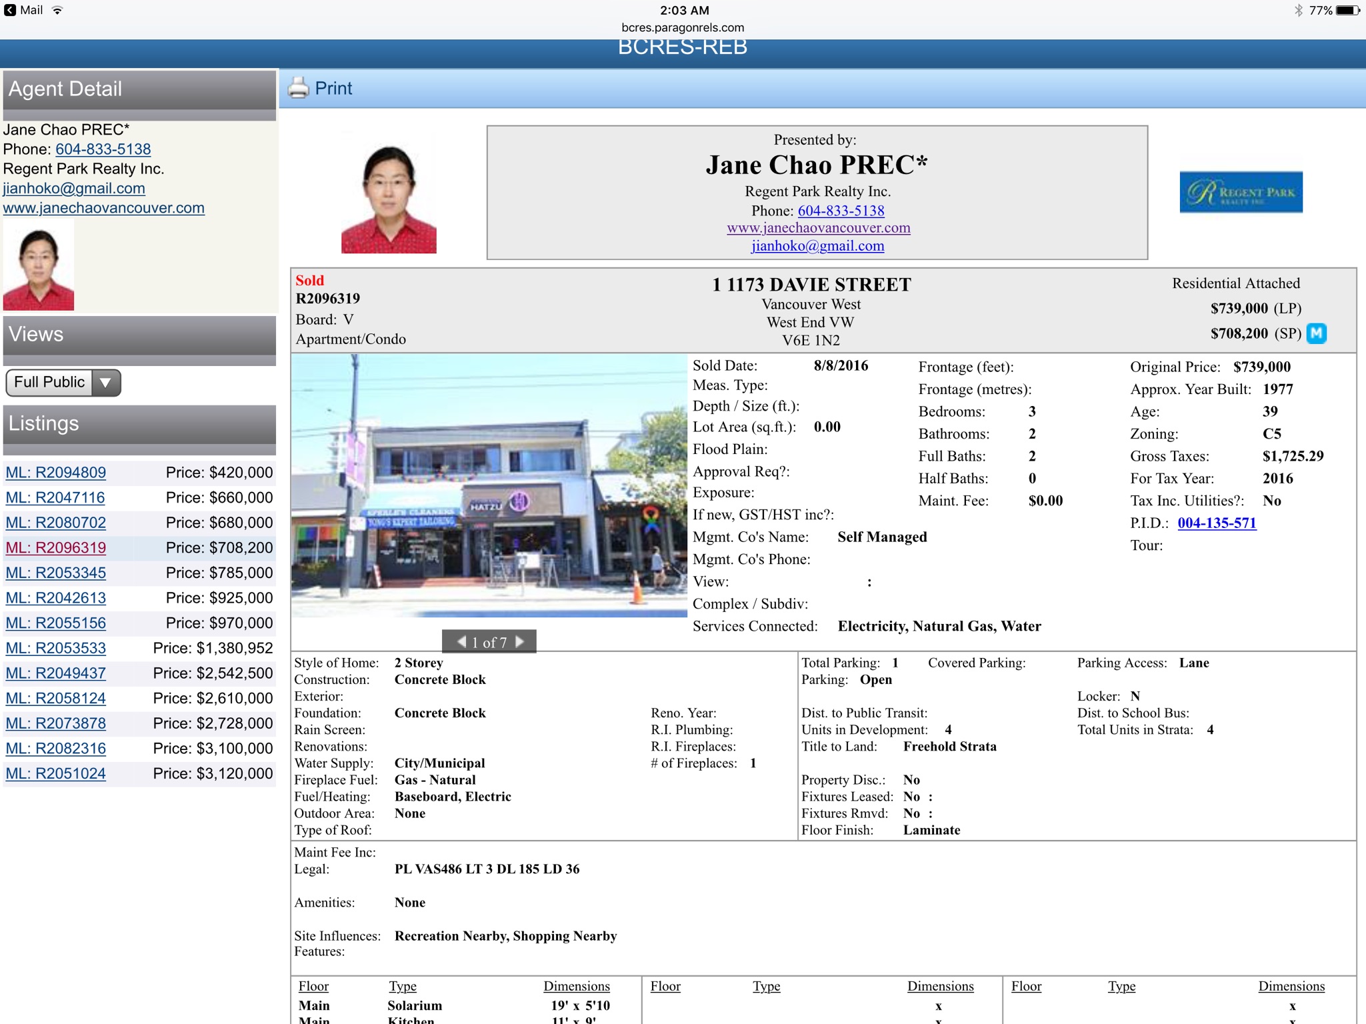Tap the bcres.paragonrels.com address bar

[683, 27]
